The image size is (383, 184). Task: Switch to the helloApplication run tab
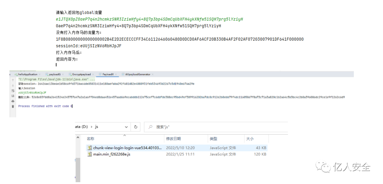tap(28, 74)
